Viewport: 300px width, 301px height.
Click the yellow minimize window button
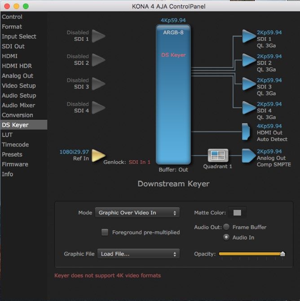click(16, 6)
